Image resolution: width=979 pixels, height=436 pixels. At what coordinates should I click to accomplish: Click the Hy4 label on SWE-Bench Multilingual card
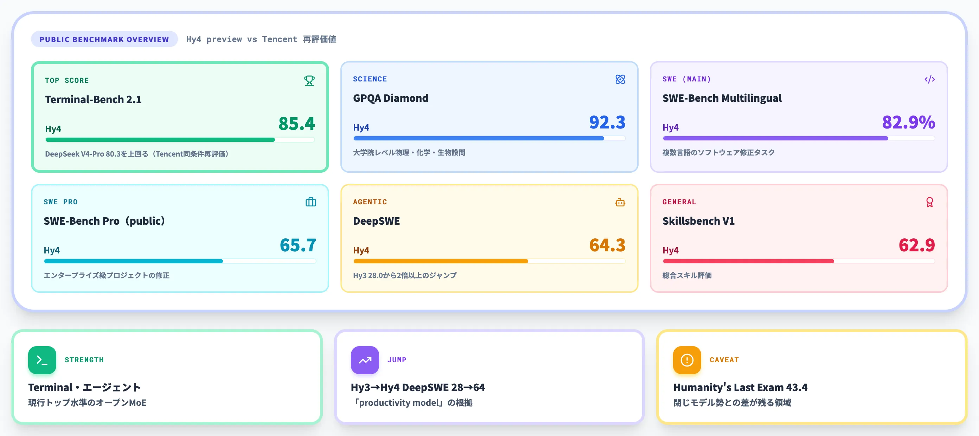pos(670,127)
